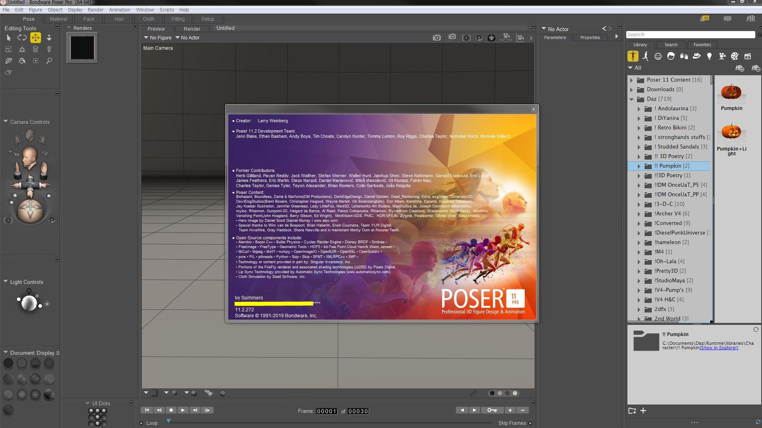Expand the Poser 11 Content folder
This screenshot has width=762, height=428.
point(631,80)
